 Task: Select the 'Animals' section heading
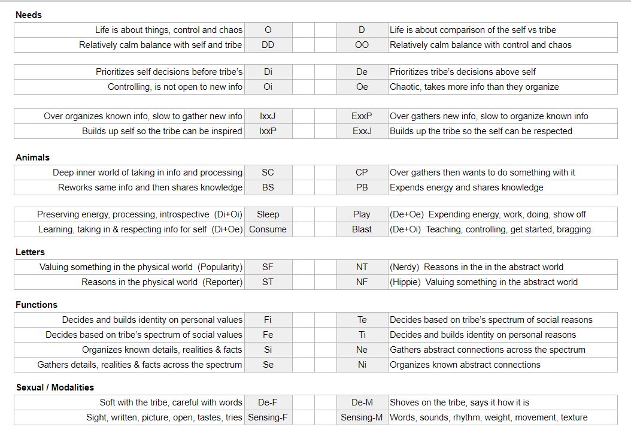[32, 158]
